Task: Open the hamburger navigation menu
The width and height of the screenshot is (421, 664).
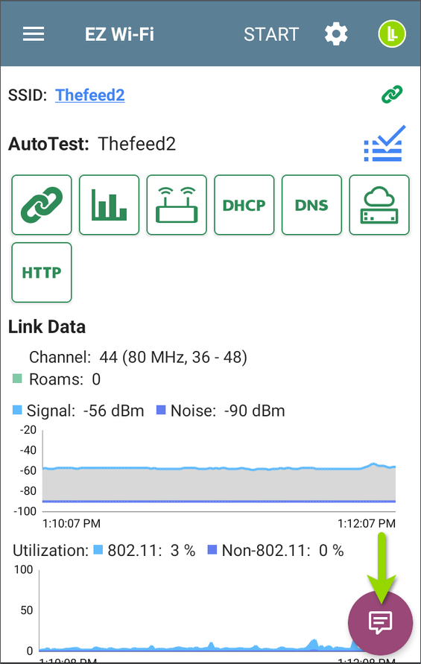Action: coord(34,34)
